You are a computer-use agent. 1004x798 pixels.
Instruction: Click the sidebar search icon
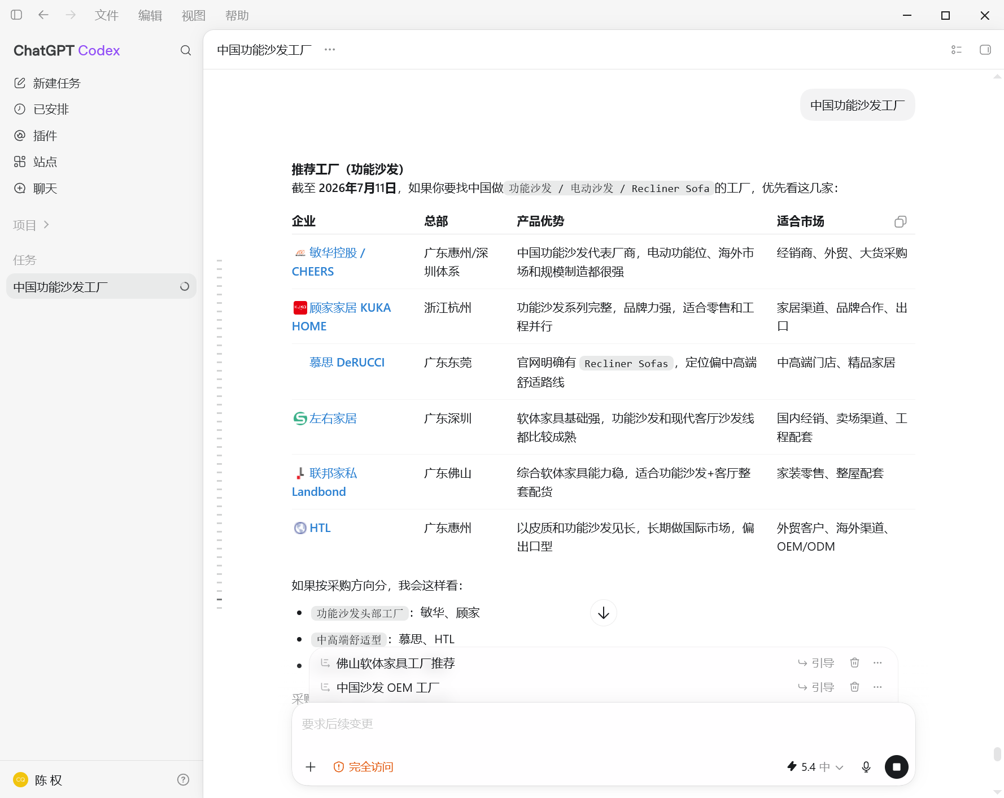click(186, 50)
